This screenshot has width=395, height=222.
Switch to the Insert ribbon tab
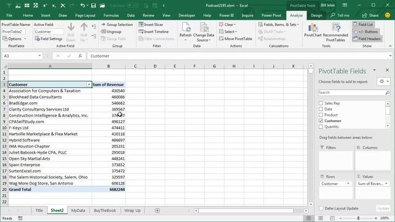tap(46, 15)
